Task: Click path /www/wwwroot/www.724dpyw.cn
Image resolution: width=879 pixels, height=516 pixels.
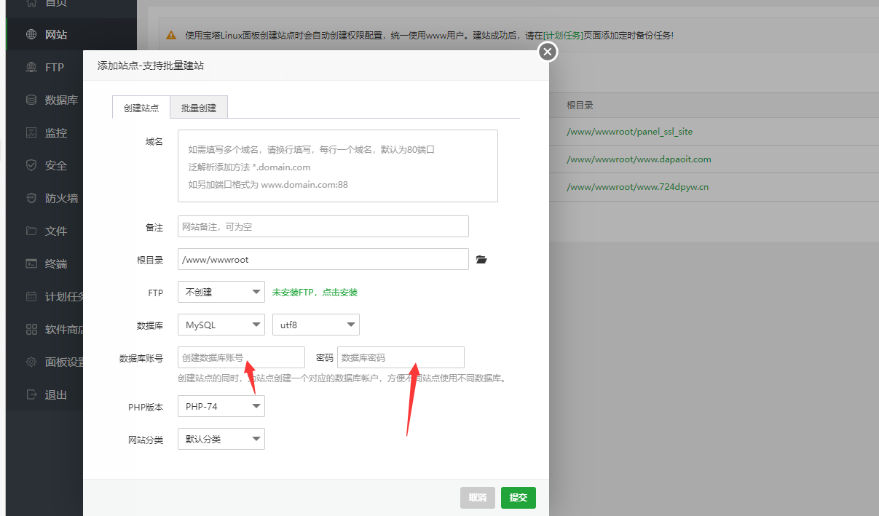Action: point(637,186)
